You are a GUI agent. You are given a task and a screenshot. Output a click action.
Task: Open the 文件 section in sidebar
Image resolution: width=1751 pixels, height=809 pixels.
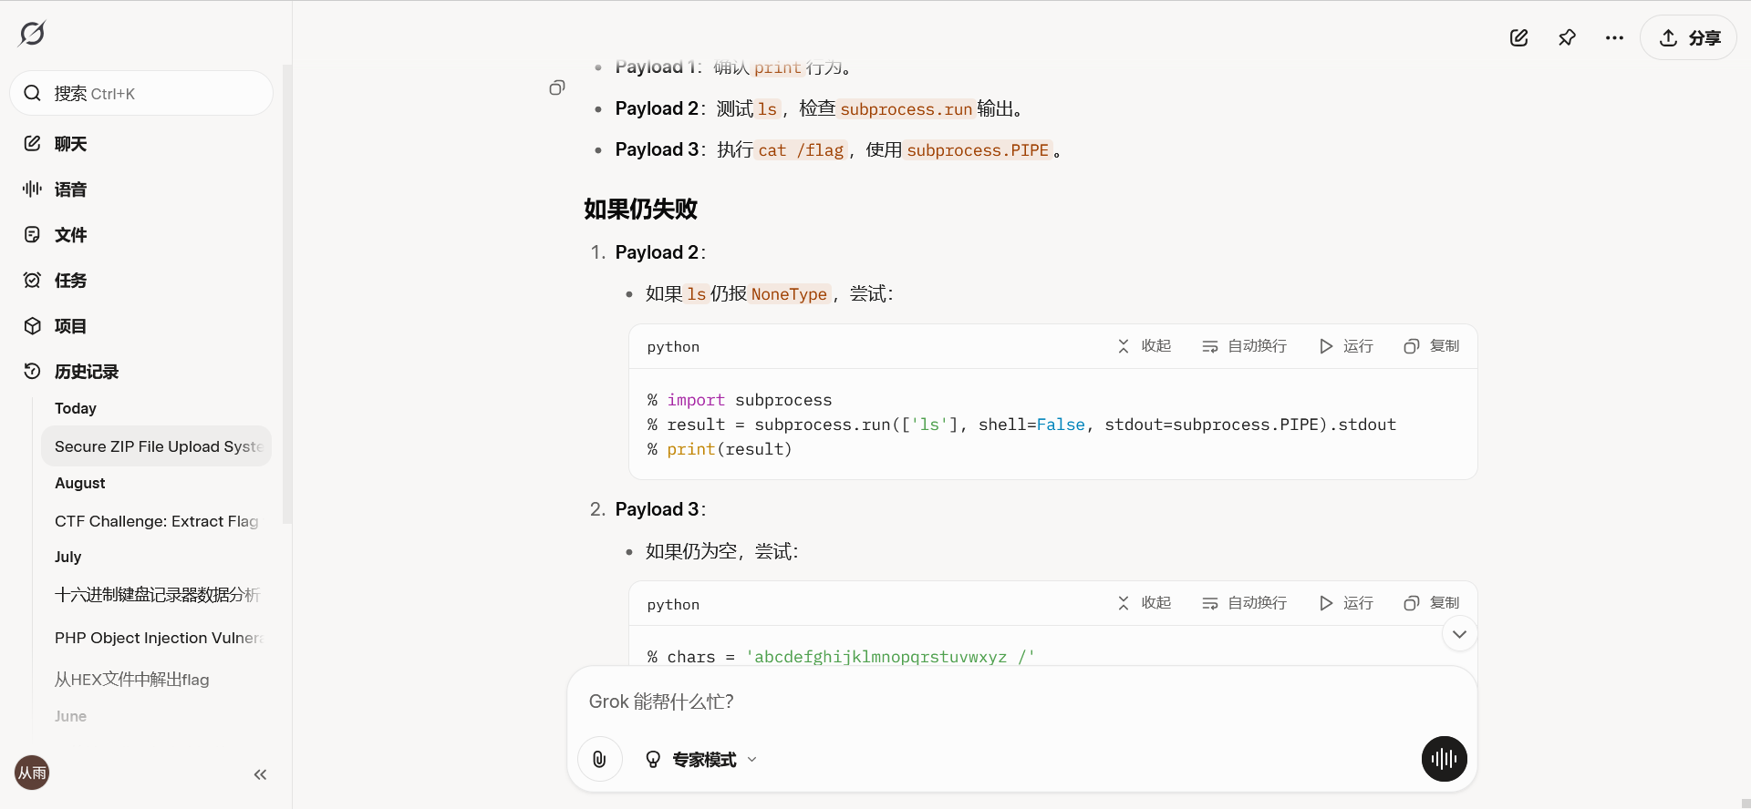(x=70, y=235)
